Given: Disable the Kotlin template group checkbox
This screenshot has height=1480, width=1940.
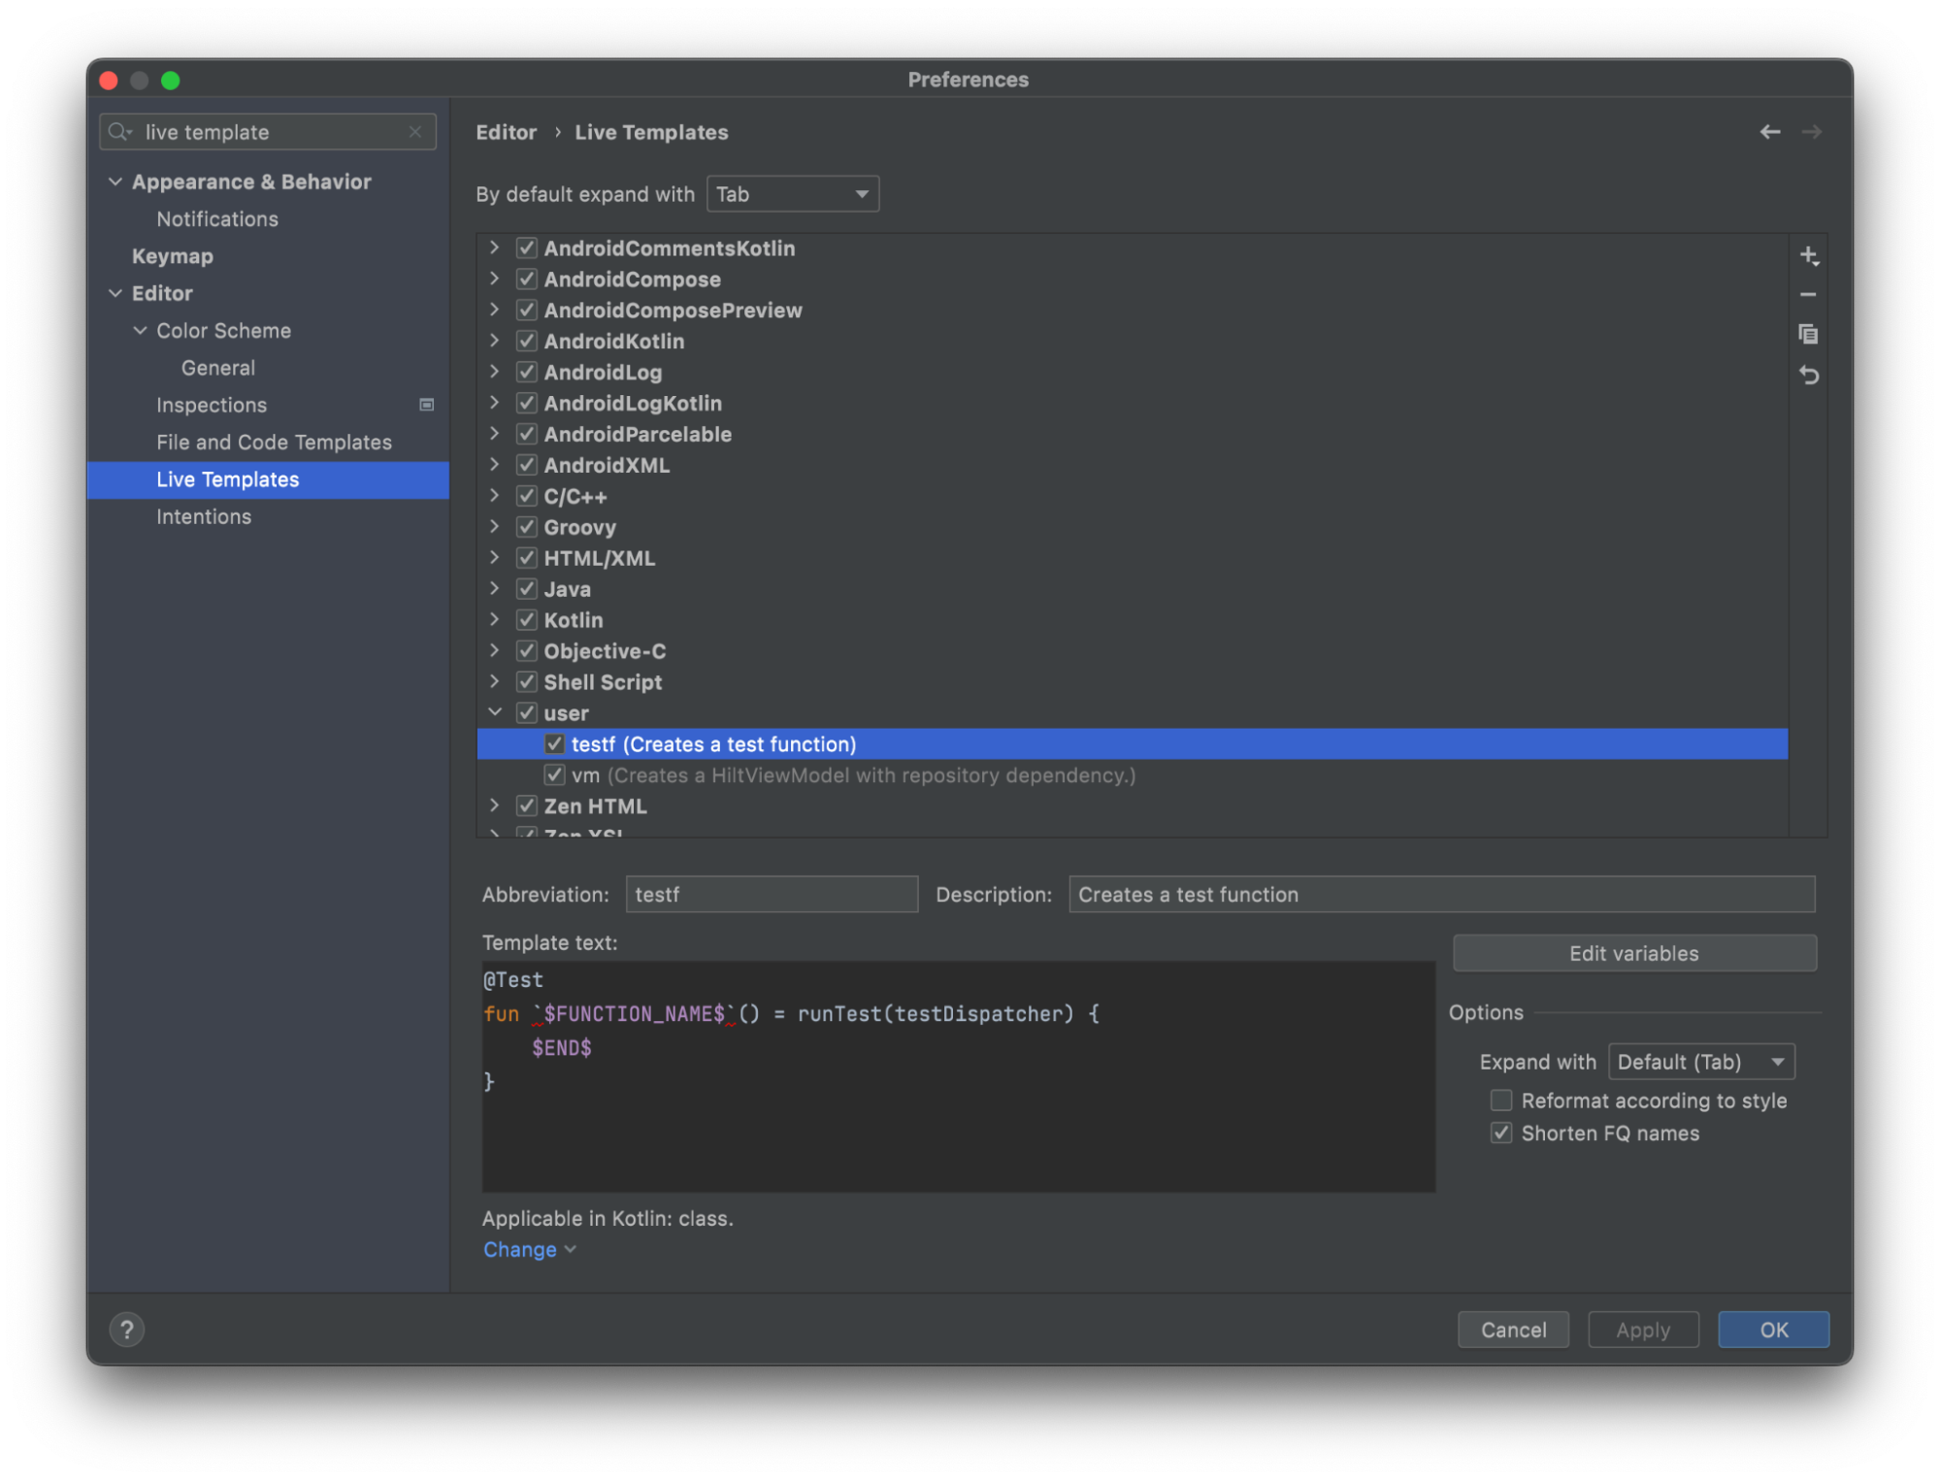Looking at the screenshot, I should [527, 620].
